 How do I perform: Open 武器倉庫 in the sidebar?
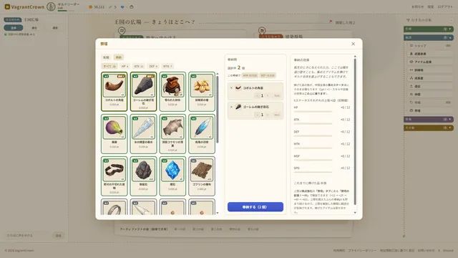tap(430, 54)
